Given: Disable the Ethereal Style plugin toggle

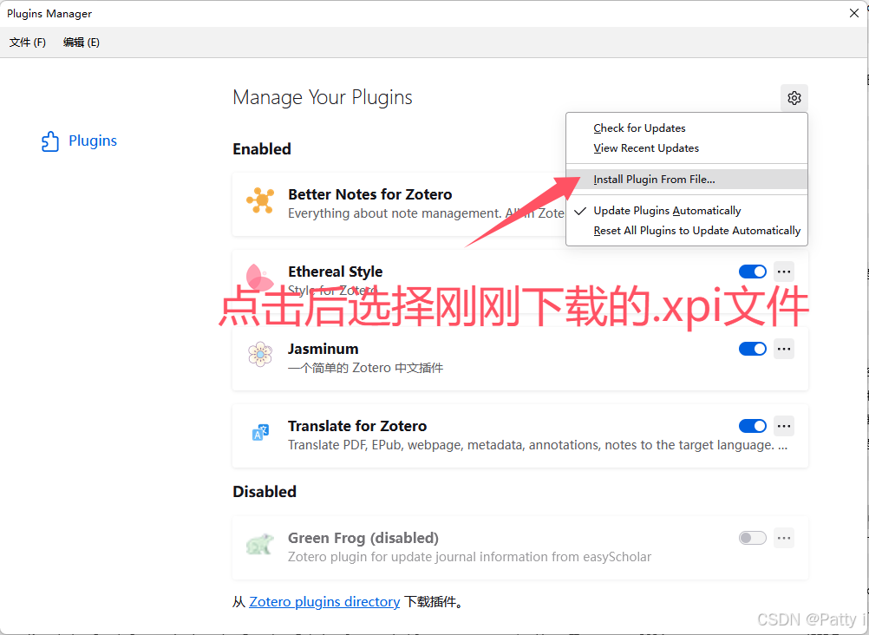Looking at the screenshot, I should click(753, 272).
